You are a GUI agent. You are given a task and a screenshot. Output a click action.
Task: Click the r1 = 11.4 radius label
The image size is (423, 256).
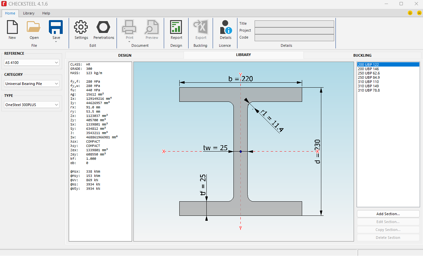(271, 121)
